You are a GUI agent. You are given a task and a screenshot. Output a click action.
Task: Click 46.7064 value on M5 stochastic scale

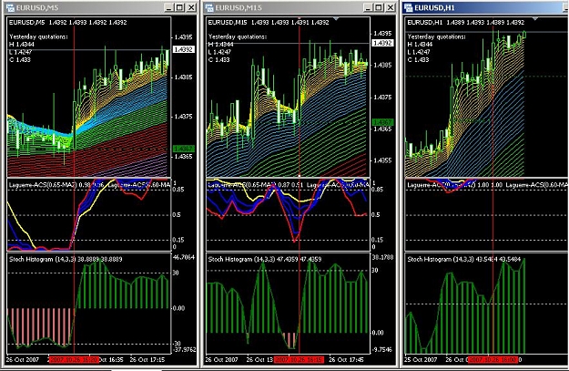184,257
